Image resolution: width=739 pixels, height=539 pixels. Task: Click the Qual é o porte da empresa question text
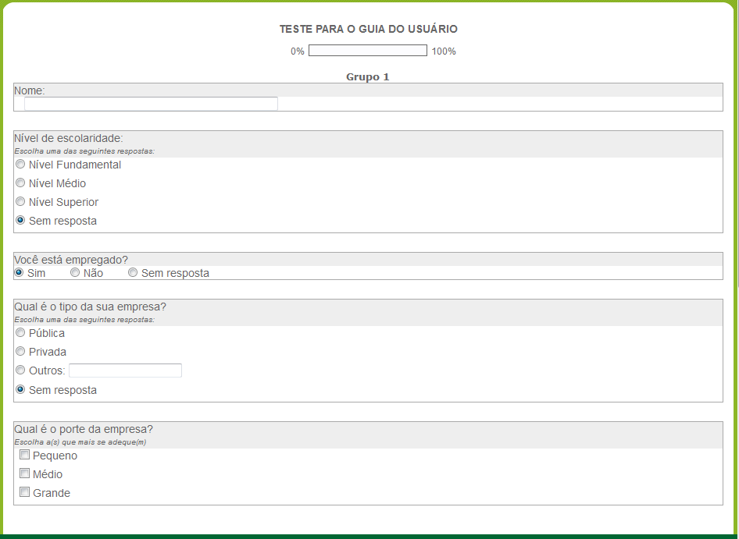[84, 429]
